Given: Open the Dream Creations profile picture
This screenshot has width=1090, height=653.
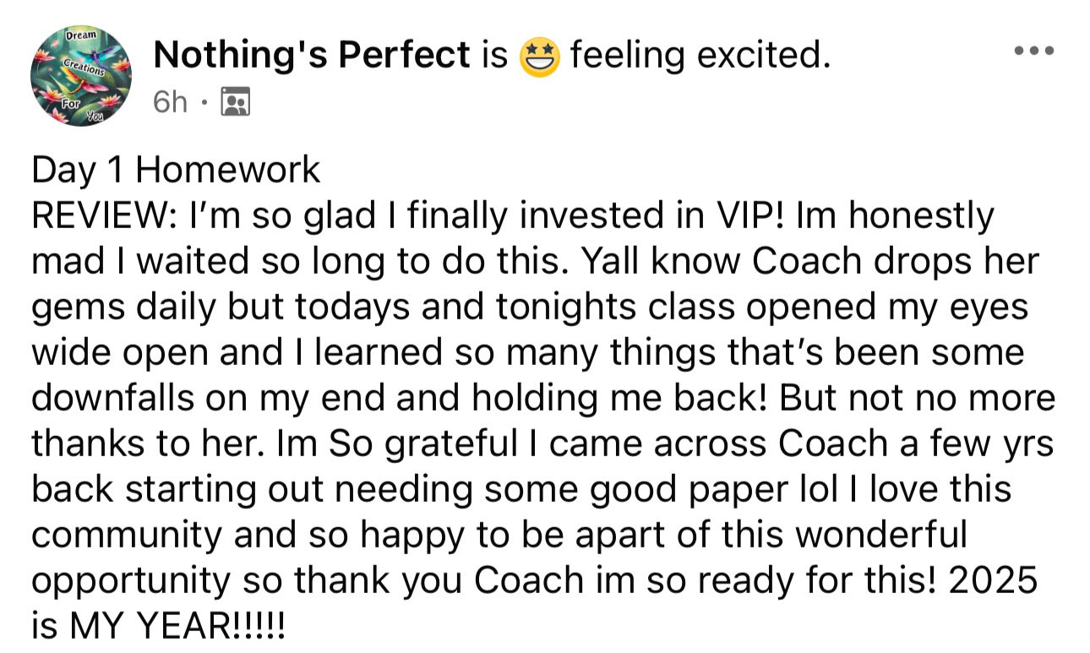Looking at the screenshot, I should (81, 78).
